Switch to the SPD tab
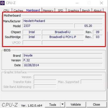108x108 pixels. (x=60, y=10)
